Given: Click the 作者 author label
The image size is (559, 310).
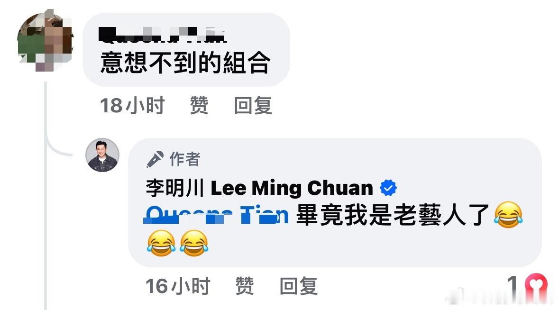Looking at the screenshot, I should [x=184, y=159].
